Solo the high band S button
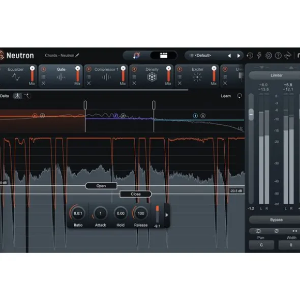Screen dimensions: 300x301 [203, 116]
